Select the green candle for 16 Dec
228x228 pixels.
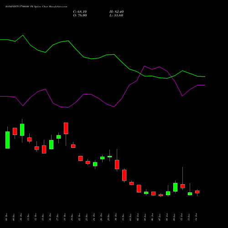(52, 145)
